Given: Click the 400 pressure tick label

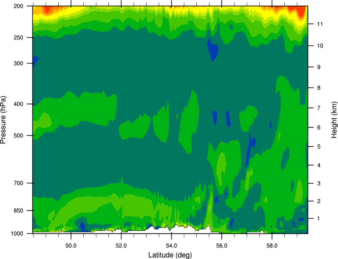Looking at the screenshot, I should tap(18, 104).
